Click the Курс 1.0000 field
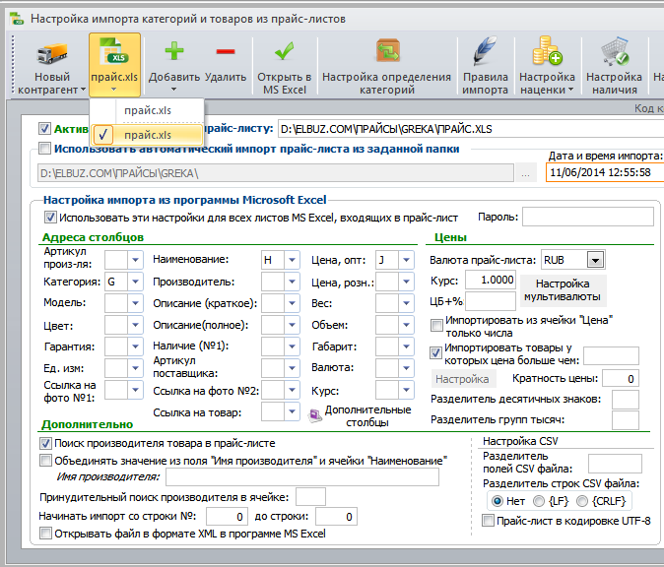 pos(491,280)
